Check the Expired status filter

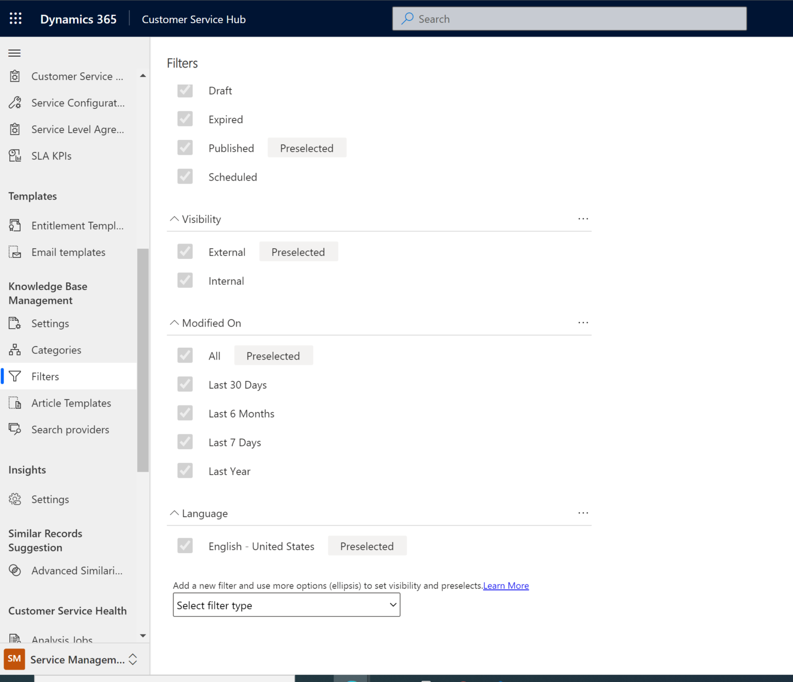tap(185, 119)
